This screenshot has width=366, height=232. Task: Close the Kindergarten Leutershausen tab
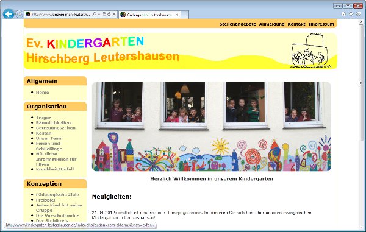tap(177, 15)
